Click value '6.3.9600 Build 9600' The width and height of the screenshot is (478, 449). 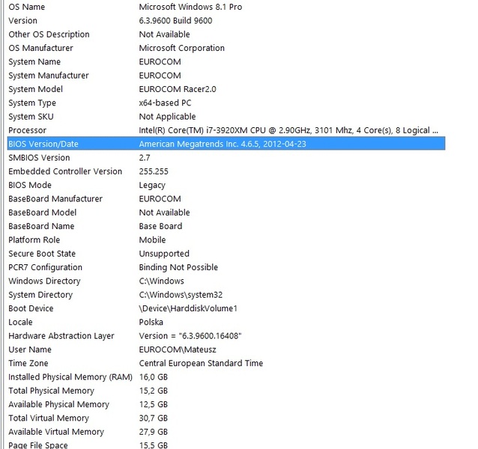(175, 20)
